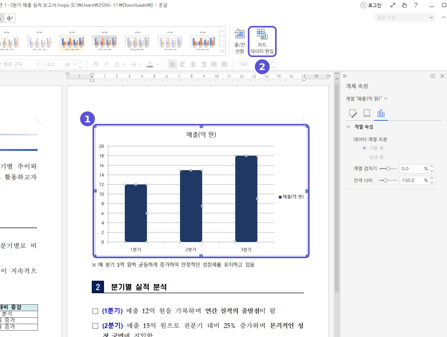Select the series options bar chart tab
The image size is (447, 337).
(x=381, y=114)
